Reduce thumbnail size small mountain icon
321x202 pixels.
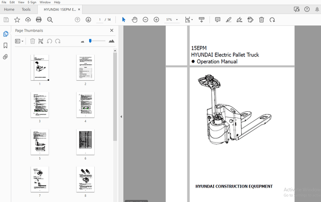pyautogui.click(x=82, y=41)
